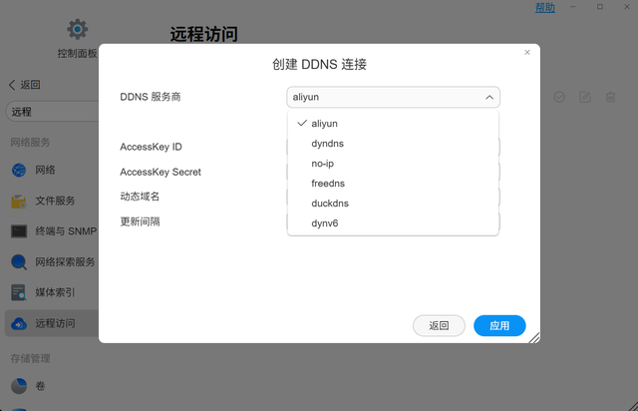638x411 pixels.
Task: Collapse the DDNS 服务商 dropdown
Action: coord(489,97)
